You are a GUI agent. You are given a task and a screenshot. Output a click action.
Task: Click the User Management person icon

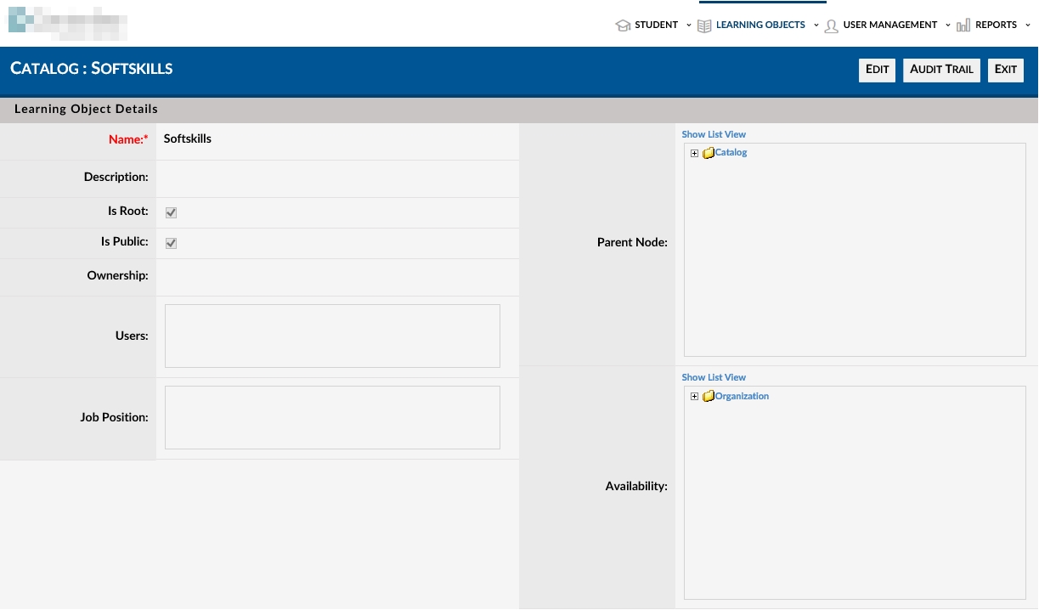tap(831, 25)
